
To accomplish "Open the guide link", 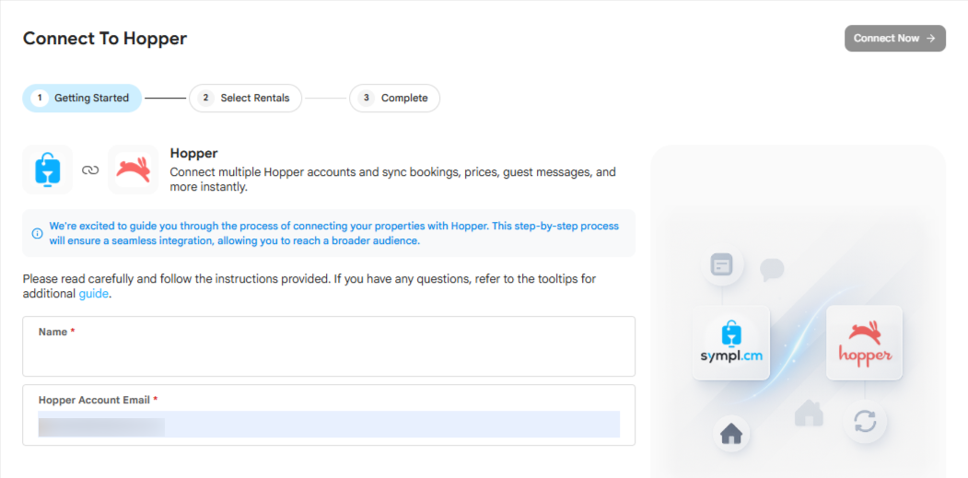I will [x=94, y=294].
